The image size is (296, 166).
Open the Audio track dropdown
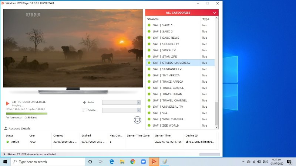pyautogui.click(x=121, y=102)
